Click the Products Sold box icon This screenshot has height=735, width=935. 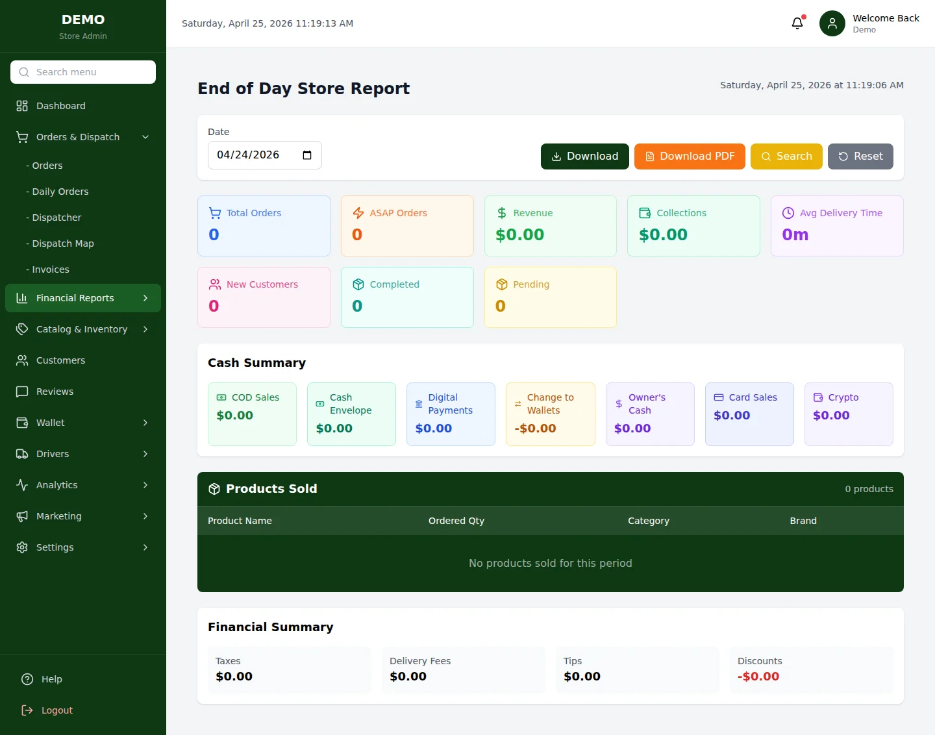pyautogui.click(x=214, y=489)
